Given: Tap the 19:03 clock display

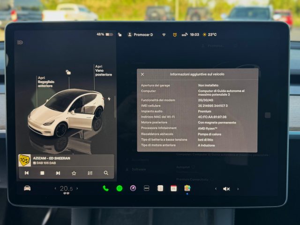Looking at the screenshot, I should (195, 35).
